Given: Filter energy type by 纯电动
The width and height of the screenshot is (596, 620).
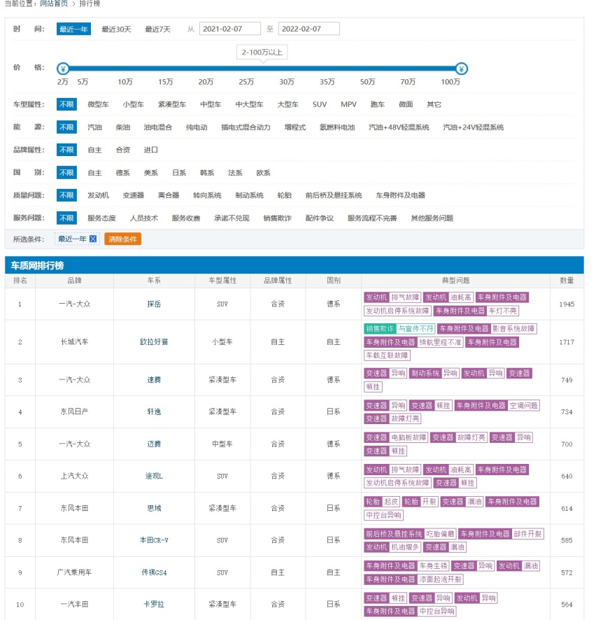Looking at the screenshot, I should pyautogui.click(x=197, y=127).
